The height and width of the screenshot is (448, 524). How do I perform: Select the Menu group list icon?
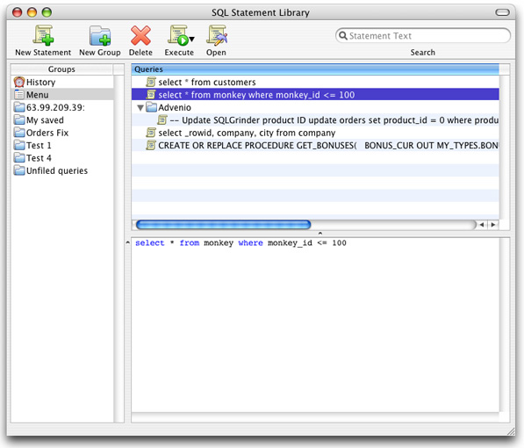19,95
